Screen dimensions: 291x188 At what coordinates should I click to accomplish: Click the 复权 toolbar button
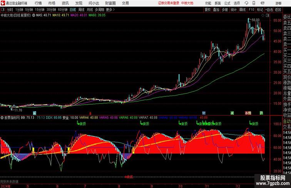point(208,10)
